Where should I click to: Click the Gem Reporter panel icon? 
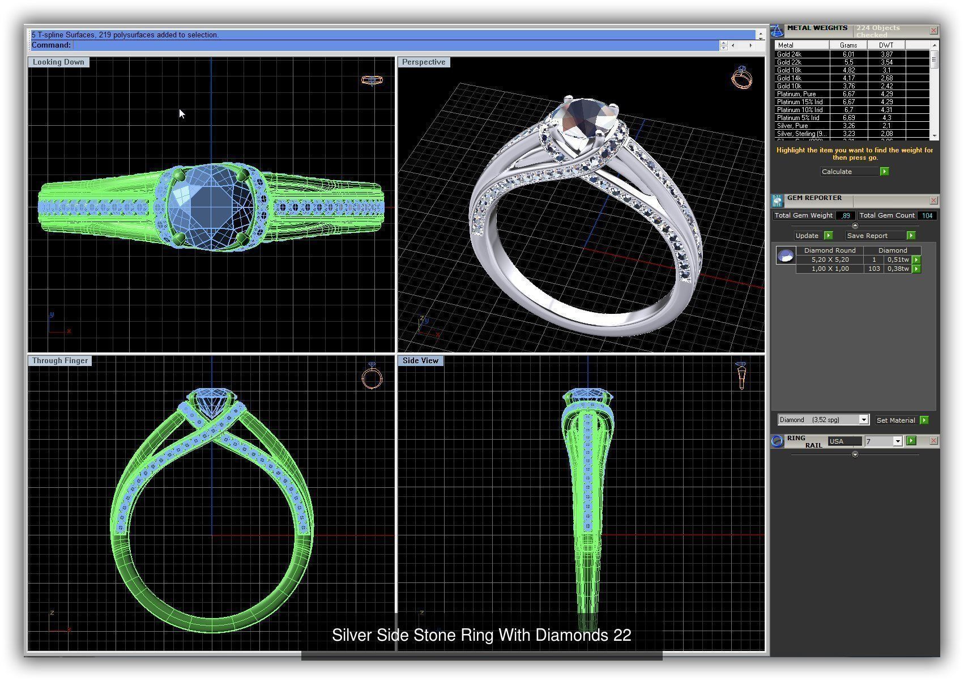pyautogui.click(x=777, y=200)
